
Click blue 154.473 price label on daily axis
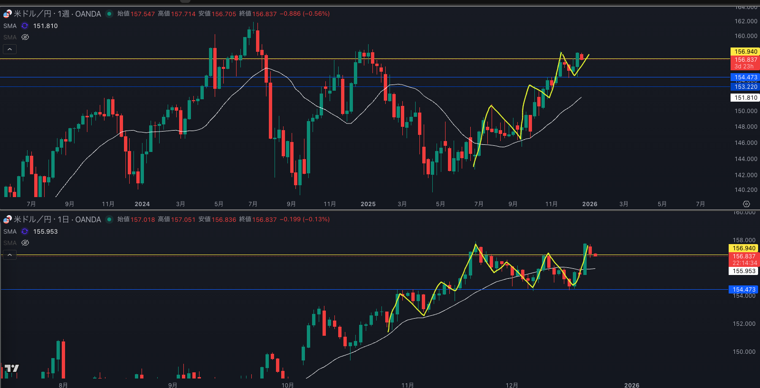click(x=743, y=290)
